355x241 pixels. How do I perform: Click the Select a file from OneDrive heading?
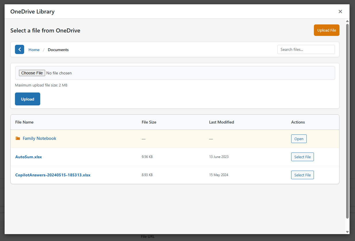(x=45, y=30)
